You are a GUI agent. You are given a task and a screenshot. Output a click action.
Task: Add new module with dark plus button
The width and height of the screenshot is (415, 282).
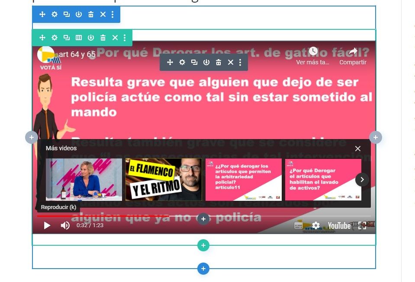pos(203,219)
